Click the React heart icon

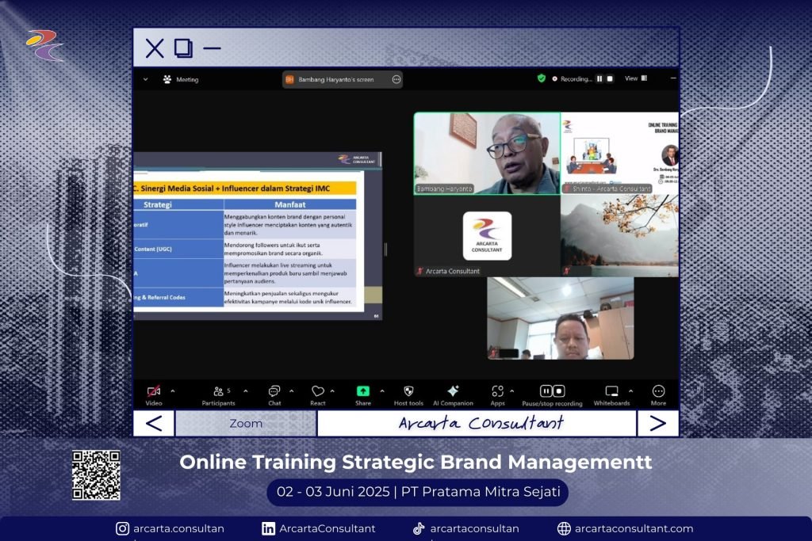tap(317, 391)
